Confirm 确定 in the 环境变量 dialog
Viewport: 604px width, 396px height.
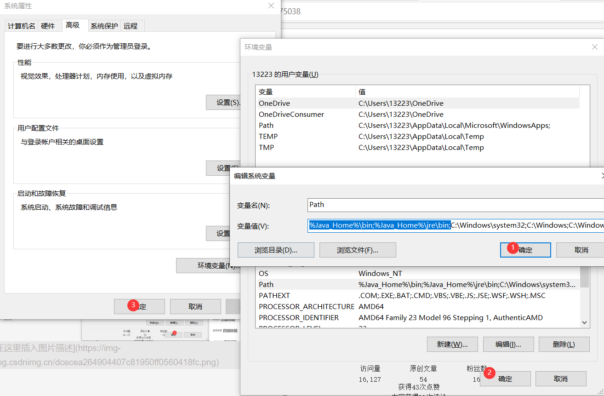(505, 379)
